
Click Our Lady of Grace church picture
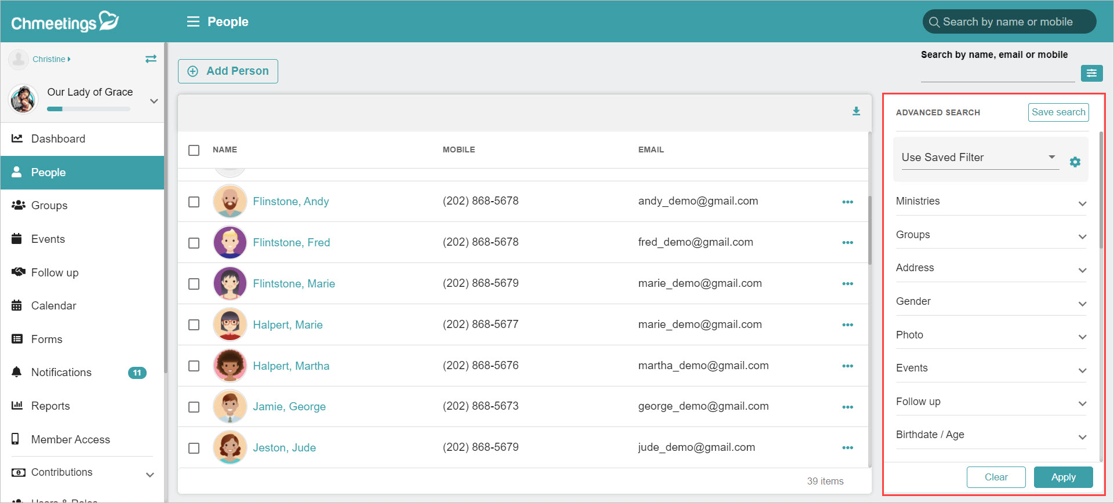(x=23, y=99)
